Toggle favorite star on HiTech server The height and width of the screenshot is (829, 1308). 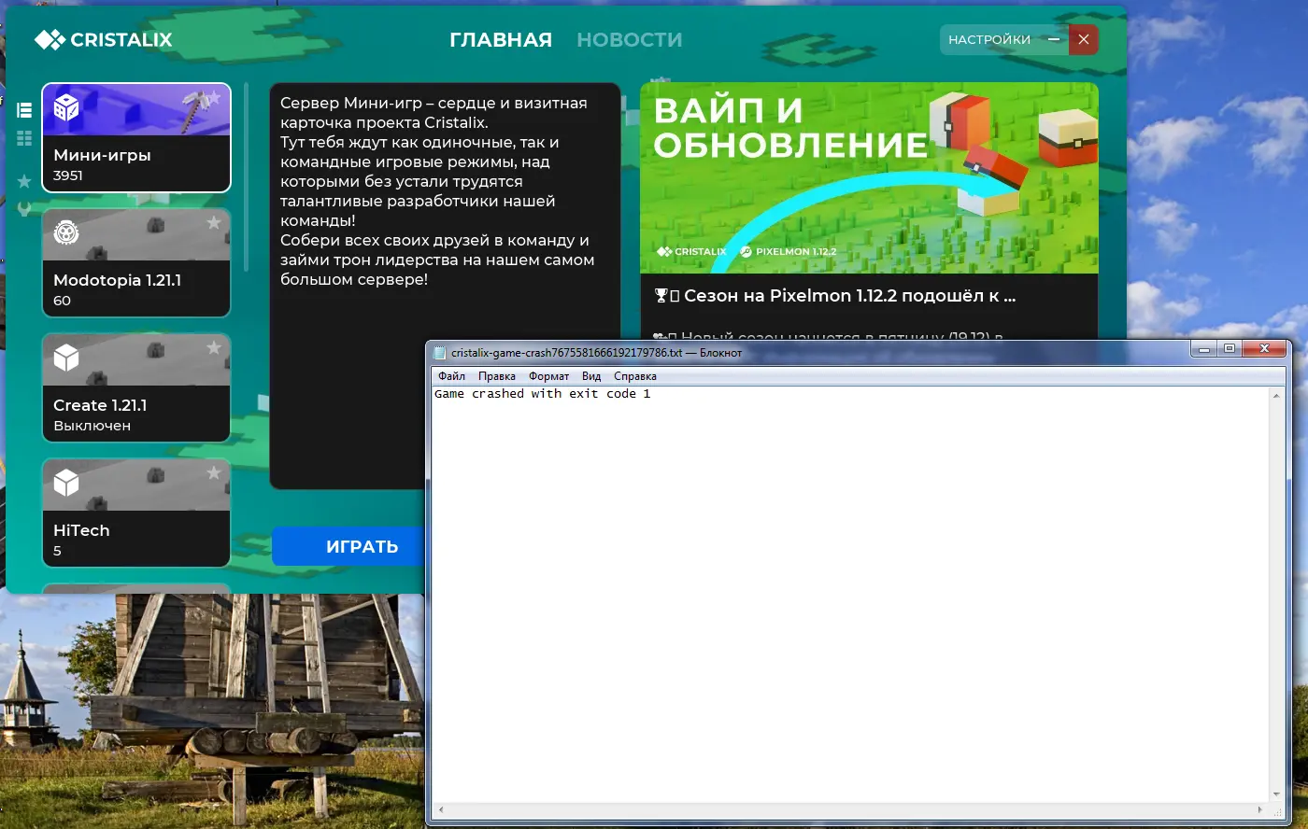pyautogui.click(x=214, y=472)
